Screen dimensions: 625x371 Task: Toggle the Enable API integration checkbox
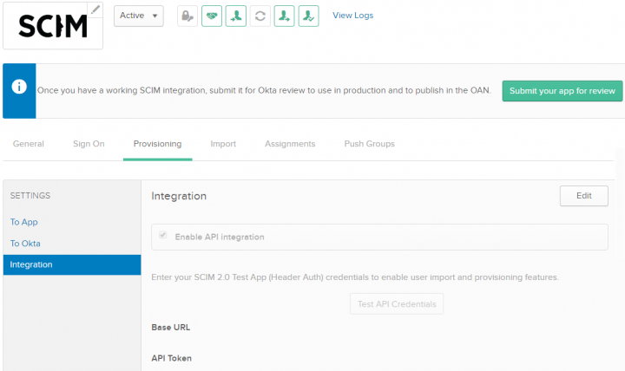coord(161,236)
